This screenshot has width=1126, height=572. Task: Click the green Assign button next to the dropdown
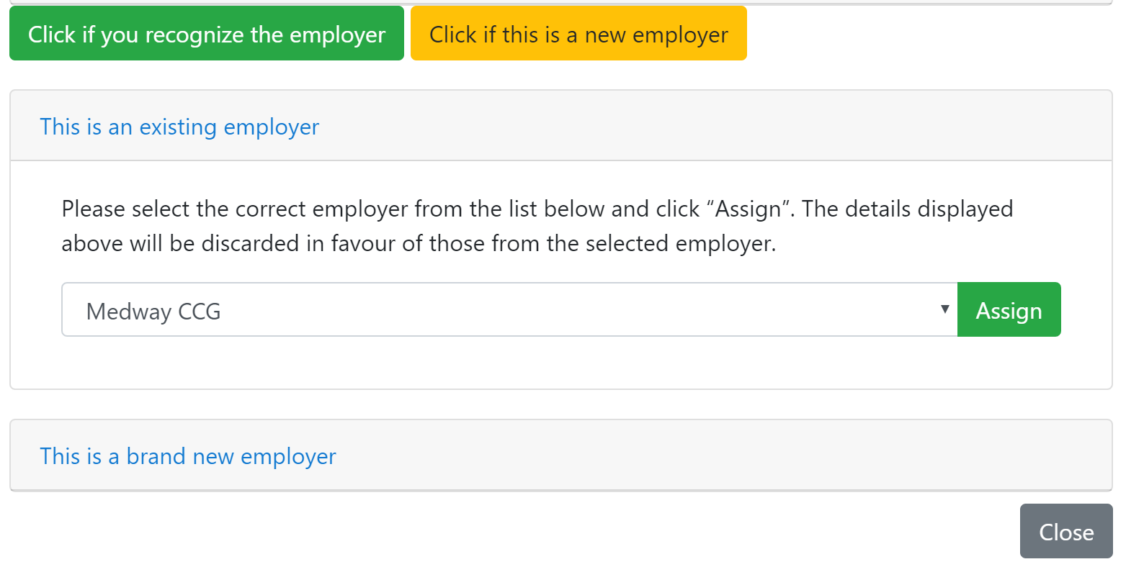[x=1009, y=310]
